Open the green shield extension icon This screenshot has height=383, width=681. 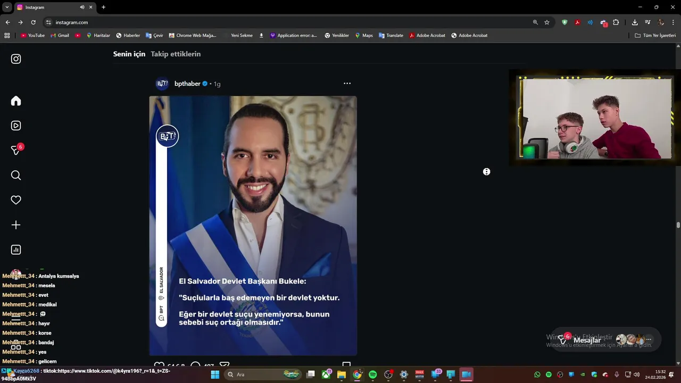tap(564, 22)
